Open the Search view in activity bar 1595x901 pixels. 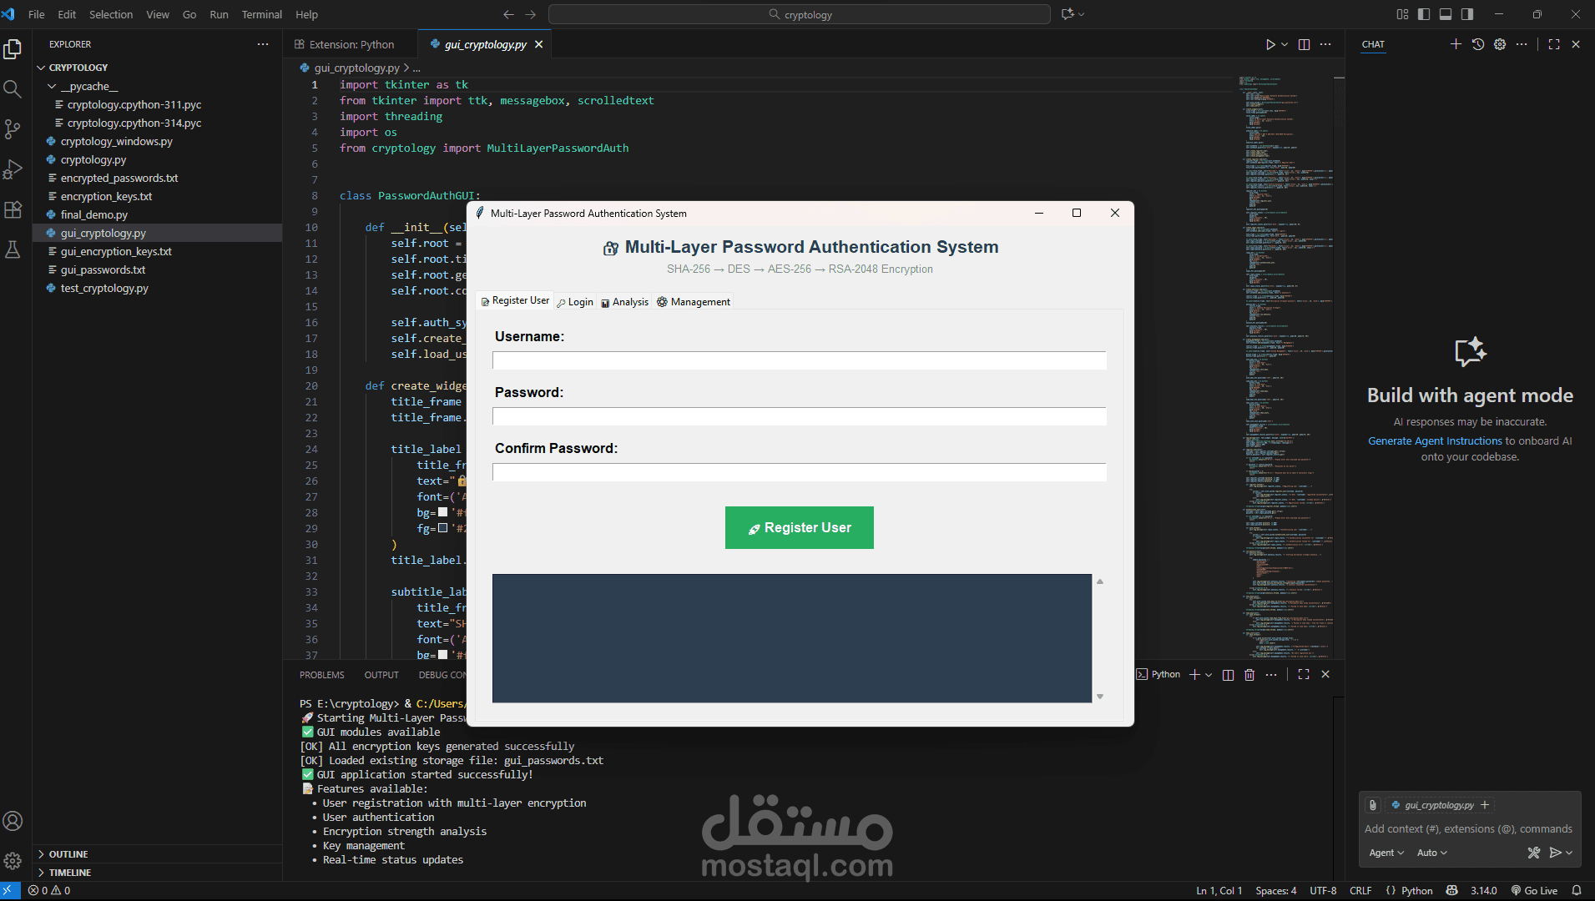[x=13, y=88]
